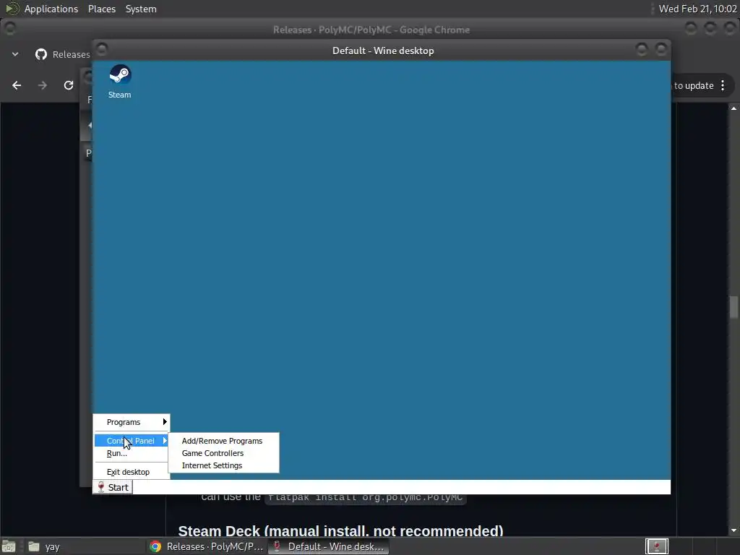This screenshot has width=740, height=555.
Task: Click the Chrome icon in the taskbar entry
Action: [x=155, y=546]
